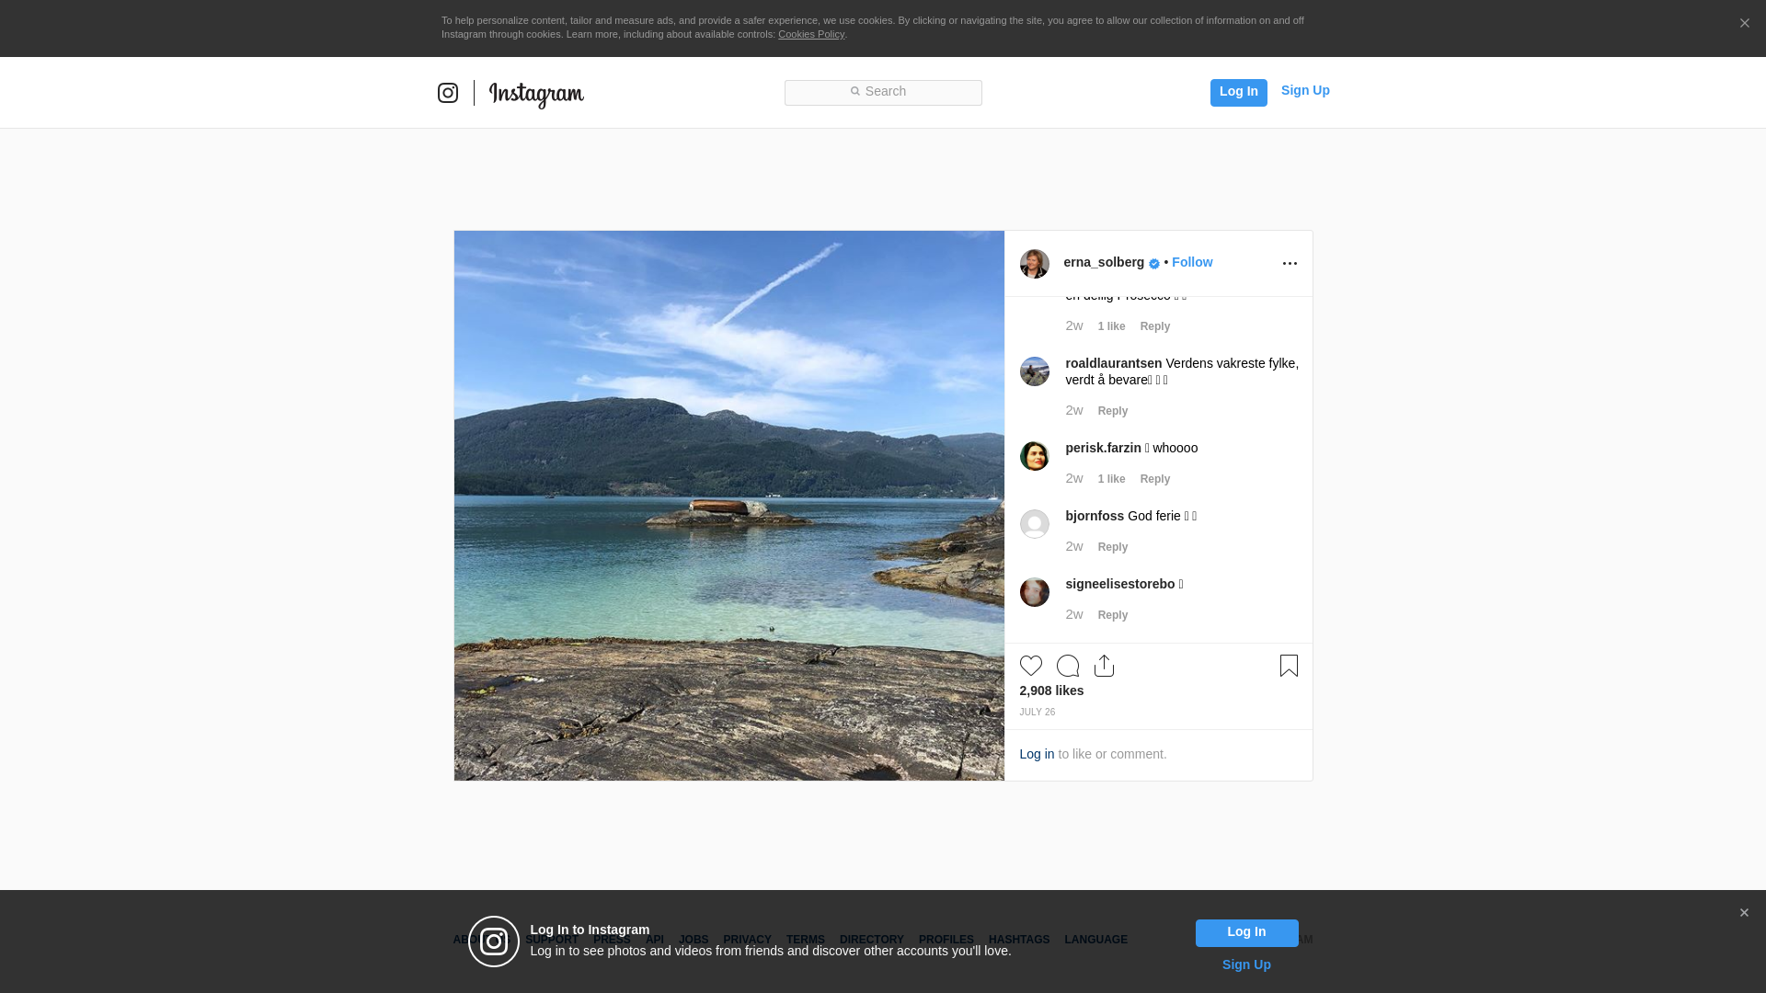The height and width of the screenshot is (993, 1766).
Task: Open erna_solberg profile avatar
Action: (1035, 264)
